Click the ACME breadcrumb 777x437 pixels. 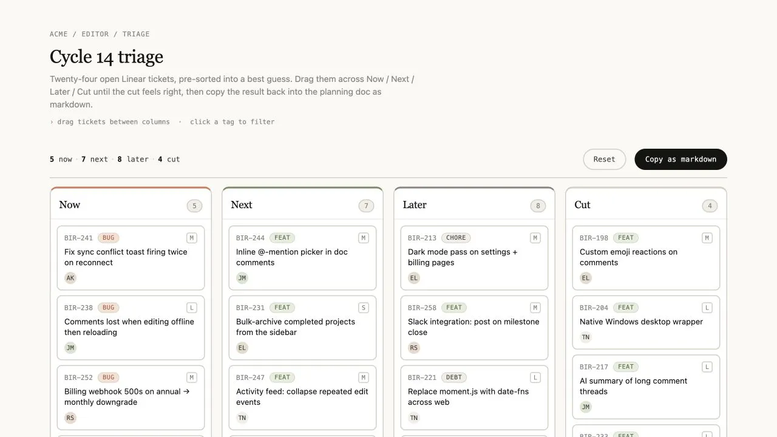point(59,34)
